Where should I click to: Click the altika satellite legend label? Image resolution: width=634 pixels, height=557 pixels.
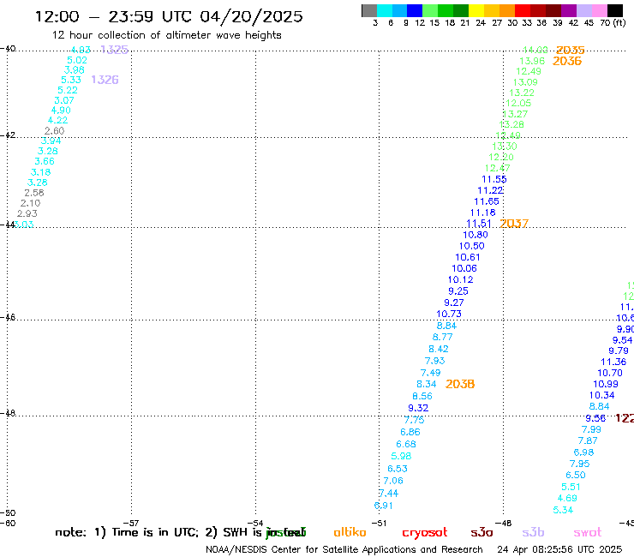pos(350,532)
